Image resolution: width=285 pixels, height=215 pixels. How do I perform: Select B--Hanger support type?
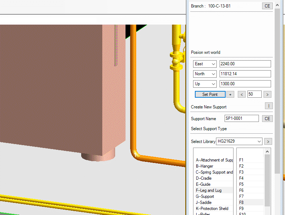click(214, 166)
